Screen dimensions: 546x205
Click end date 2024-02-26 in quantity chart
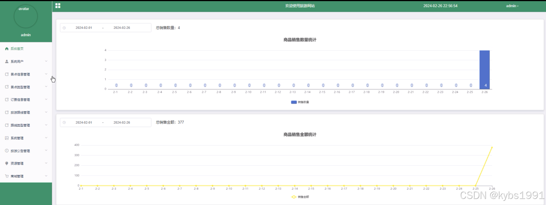pos(122,28)
